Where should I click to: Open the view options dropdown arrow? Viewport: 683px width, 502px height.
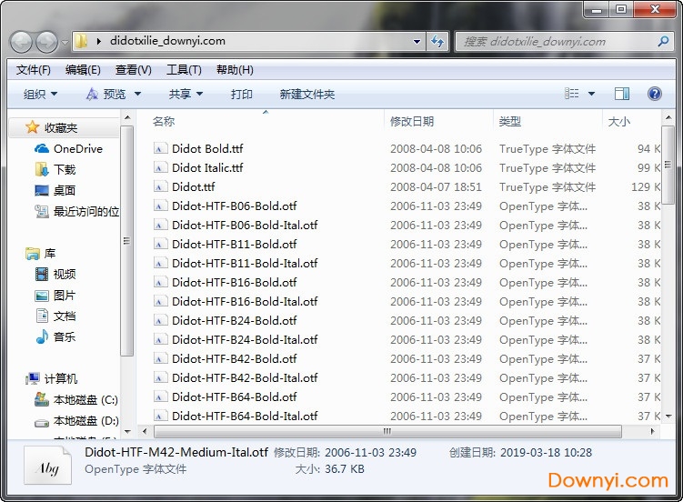591,94
